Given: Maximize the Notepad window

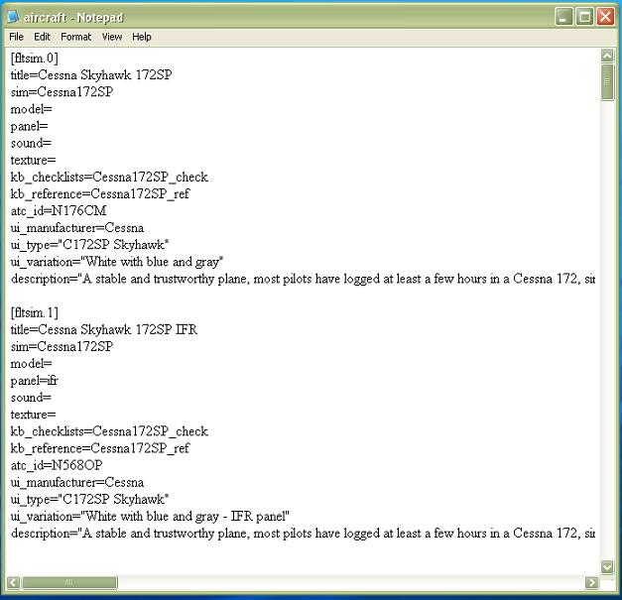Looking at the screenshot, I should point(584,17).
